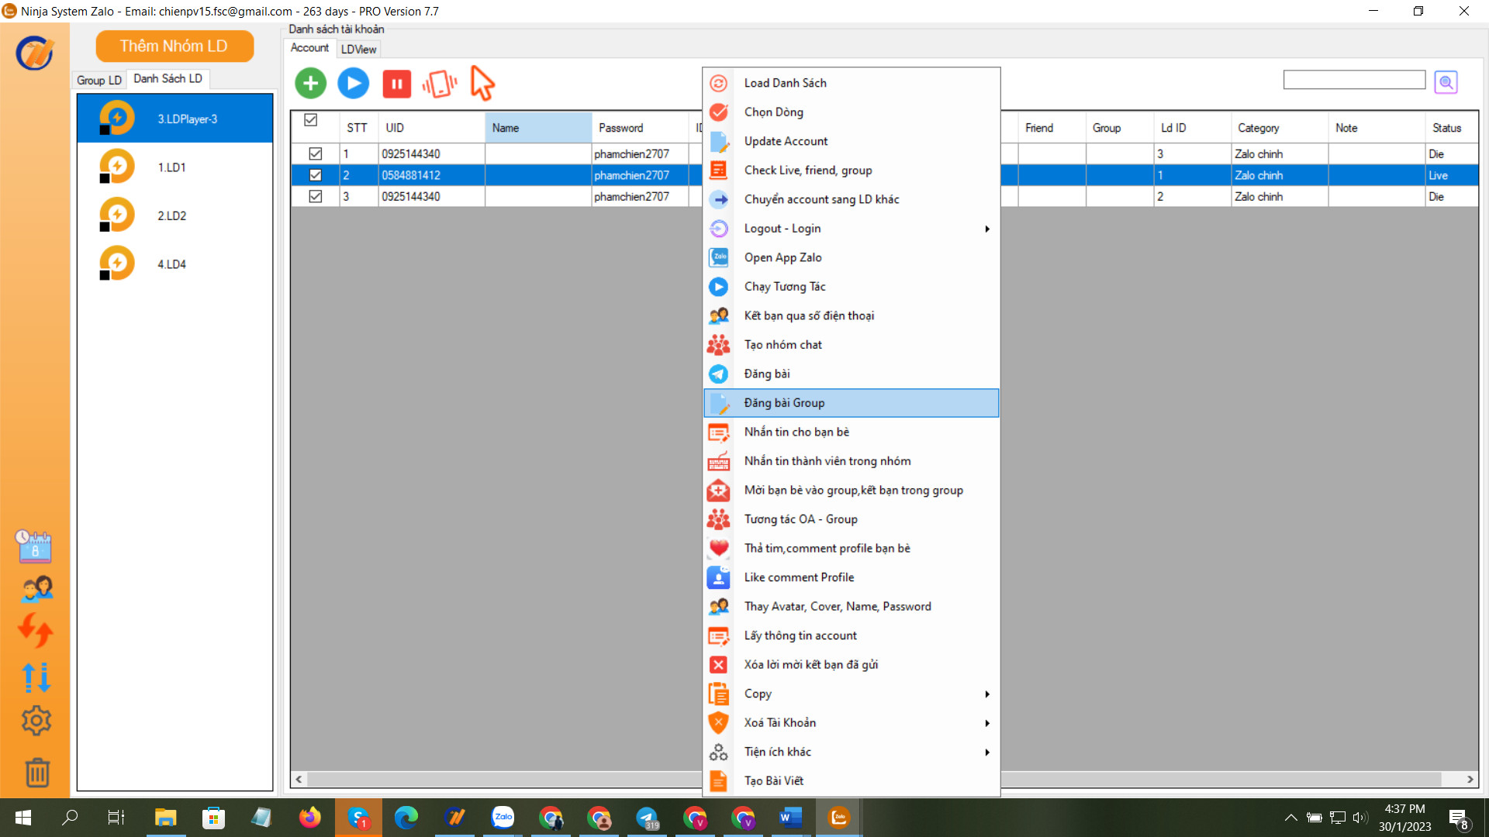Open Microsoft Word from taskbar
This screenshot has height=837, width=1489.
coord(790,817)
